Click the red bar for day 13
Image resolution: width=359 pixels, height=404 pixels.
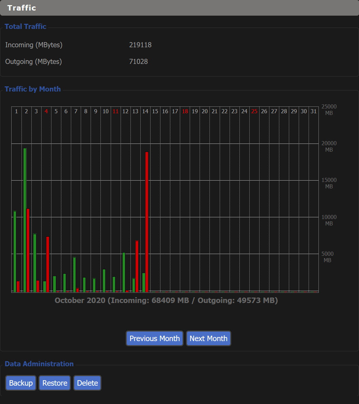click(137, 266)
